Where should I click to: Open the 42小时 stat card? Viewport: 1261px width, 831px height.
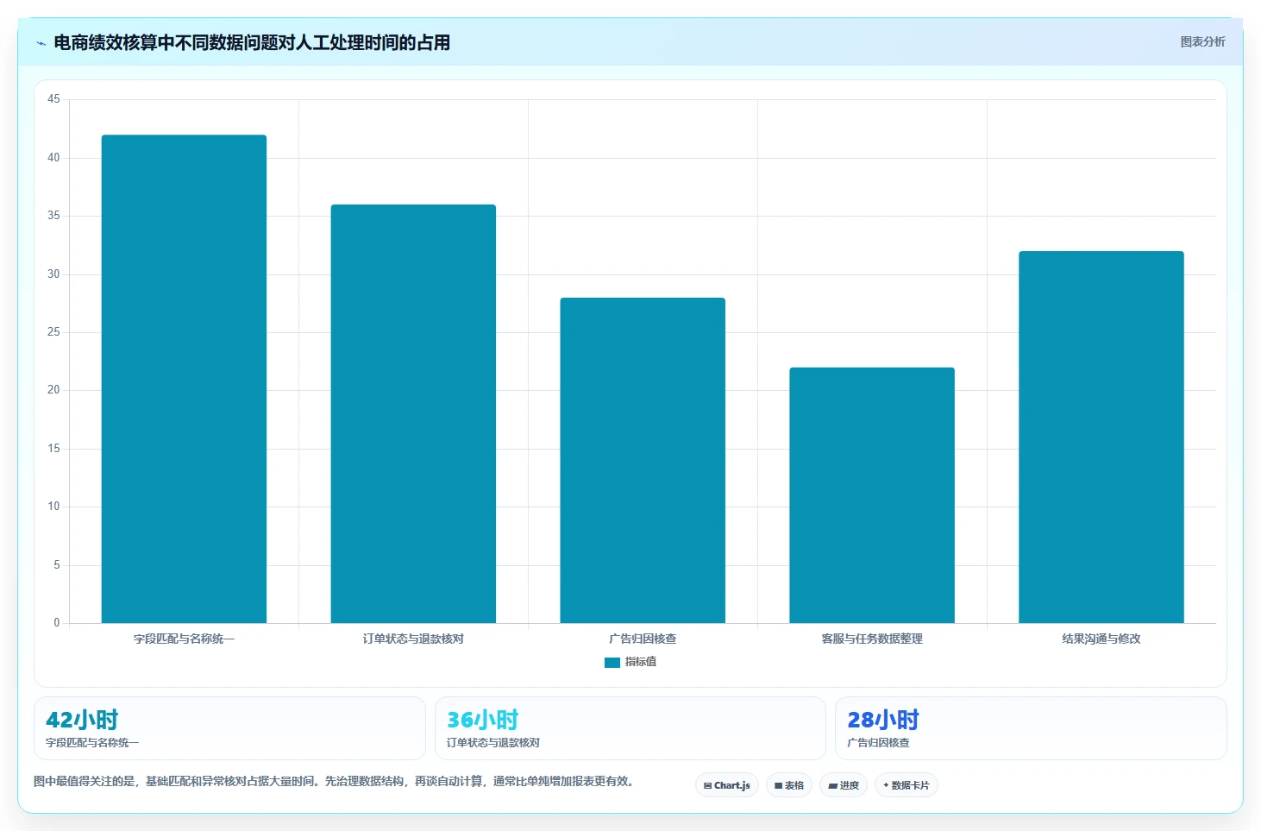tap(229, 728)
